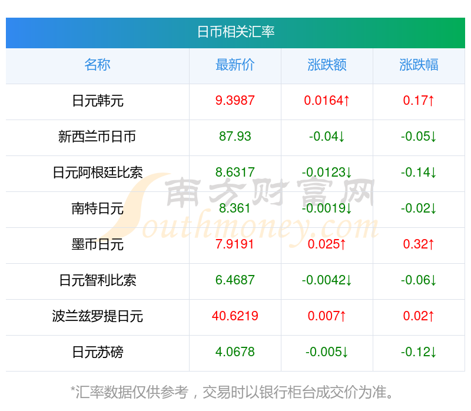This screenshot has width=471, height=411.
Task: Click the percent value 0.02↑
Action: (x=419, y=316)
